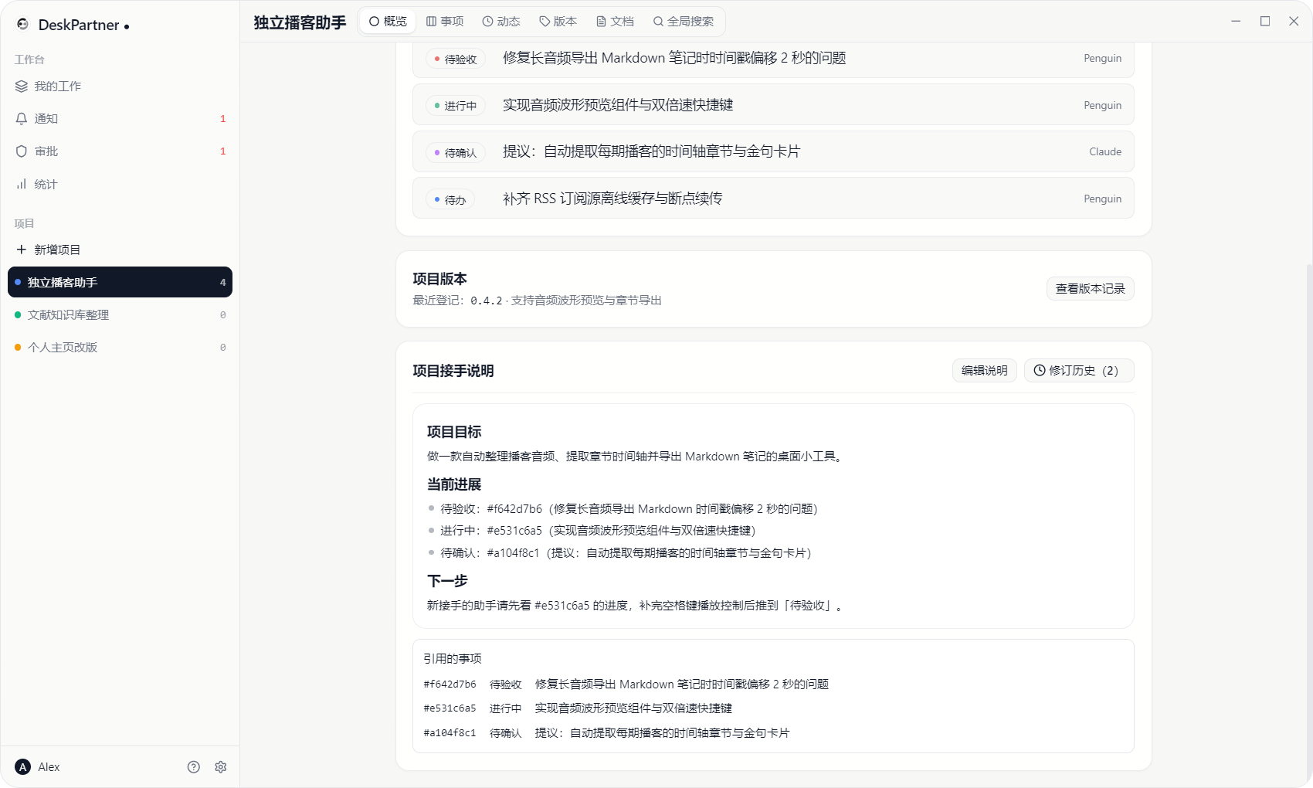
Task: Open the help question mark icon
Action: [x=194, y=767]
